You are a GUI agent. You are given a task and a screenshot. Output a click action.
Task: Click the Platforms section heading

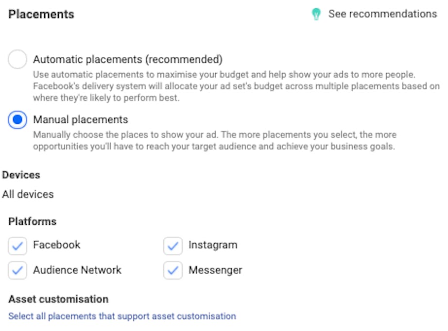(x=32, y=221)
